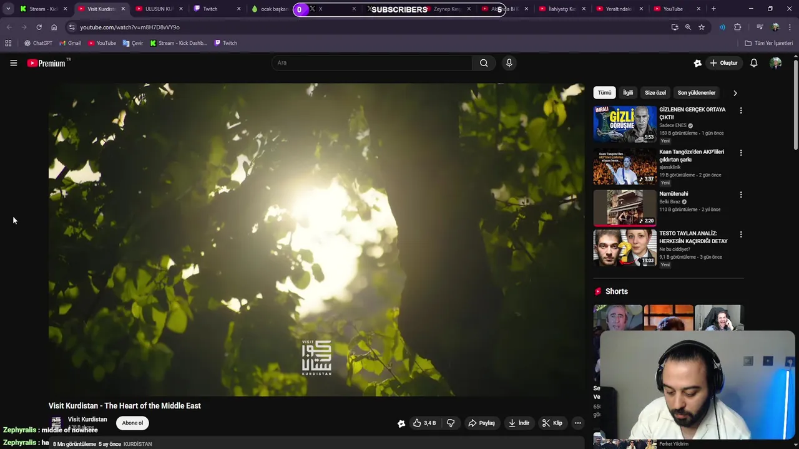The image size is (799, 449).
Task: Open Visit Kurdistan channel avatar
Action: (56, 423)
